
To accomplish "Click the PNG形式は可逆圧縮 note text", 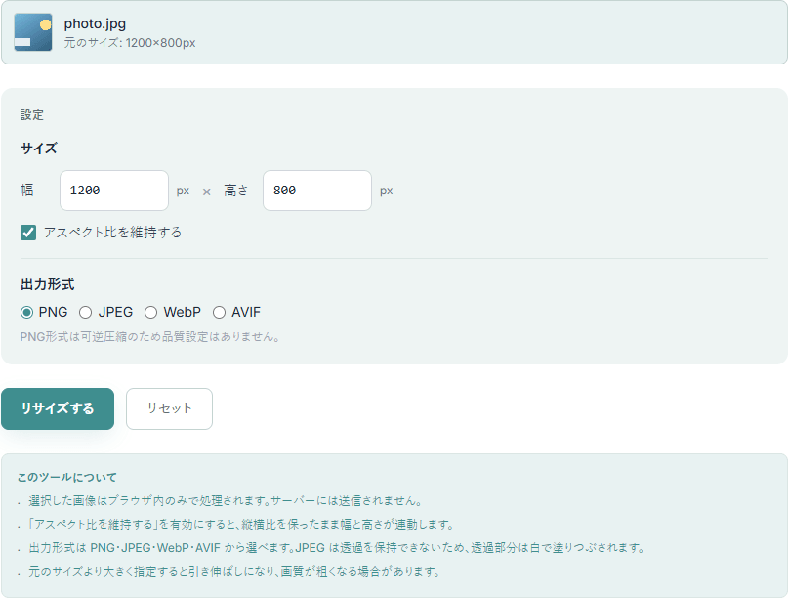I will (149, 337).
